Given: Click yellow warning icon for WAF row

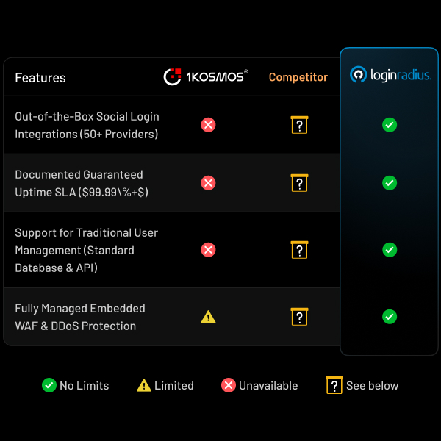Looking at the screenshot, I should [x=208, y=317].
